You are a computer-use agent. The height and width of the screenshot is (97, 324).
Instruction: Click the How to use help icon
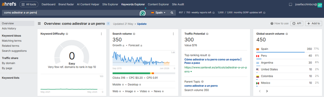[x=272, y=24]
